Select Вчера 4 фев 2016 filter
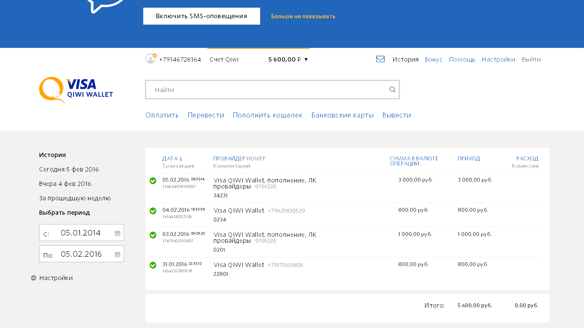 click(65, 184)
